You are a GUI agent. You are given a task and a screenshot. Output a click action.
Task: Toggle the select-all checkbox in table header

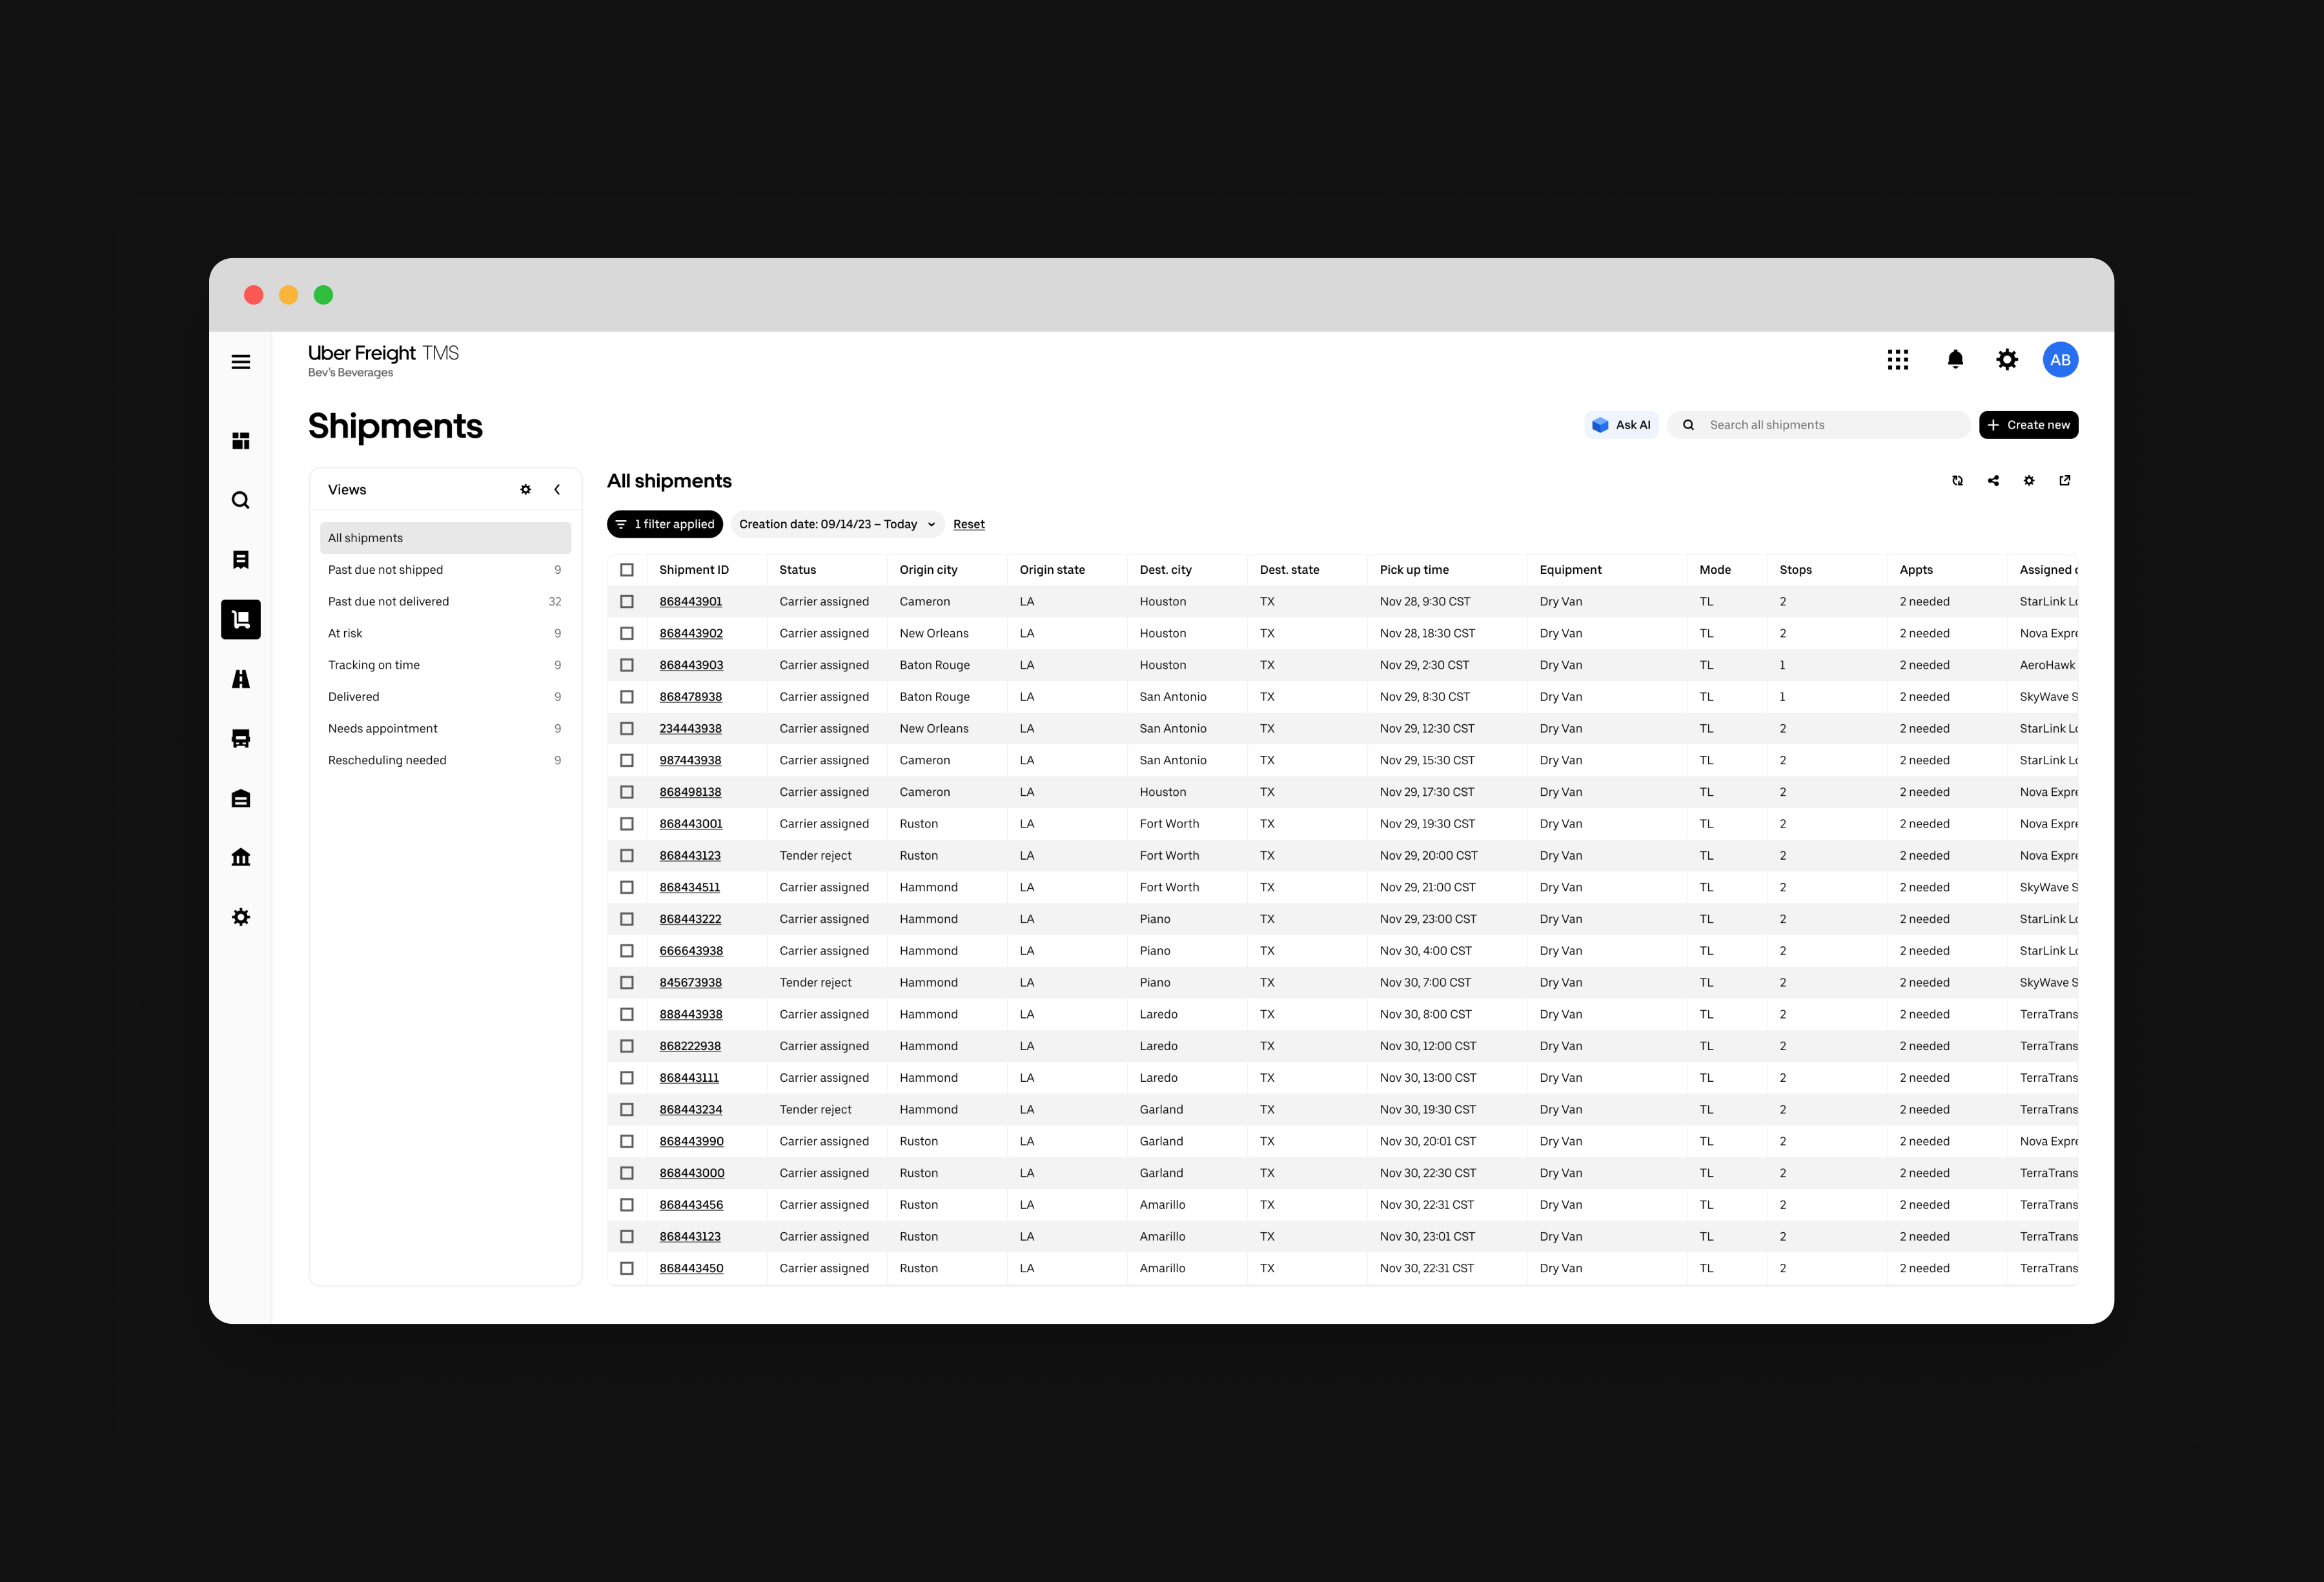tap(627, 570)
